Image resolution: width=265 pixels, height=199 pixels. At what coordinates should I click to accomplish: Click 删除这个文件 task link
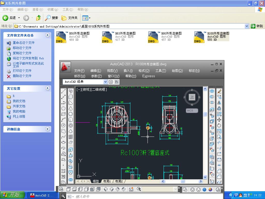pos(22,76)
